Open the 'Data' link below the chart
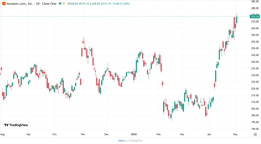261x144 pixels. (121, 141)
